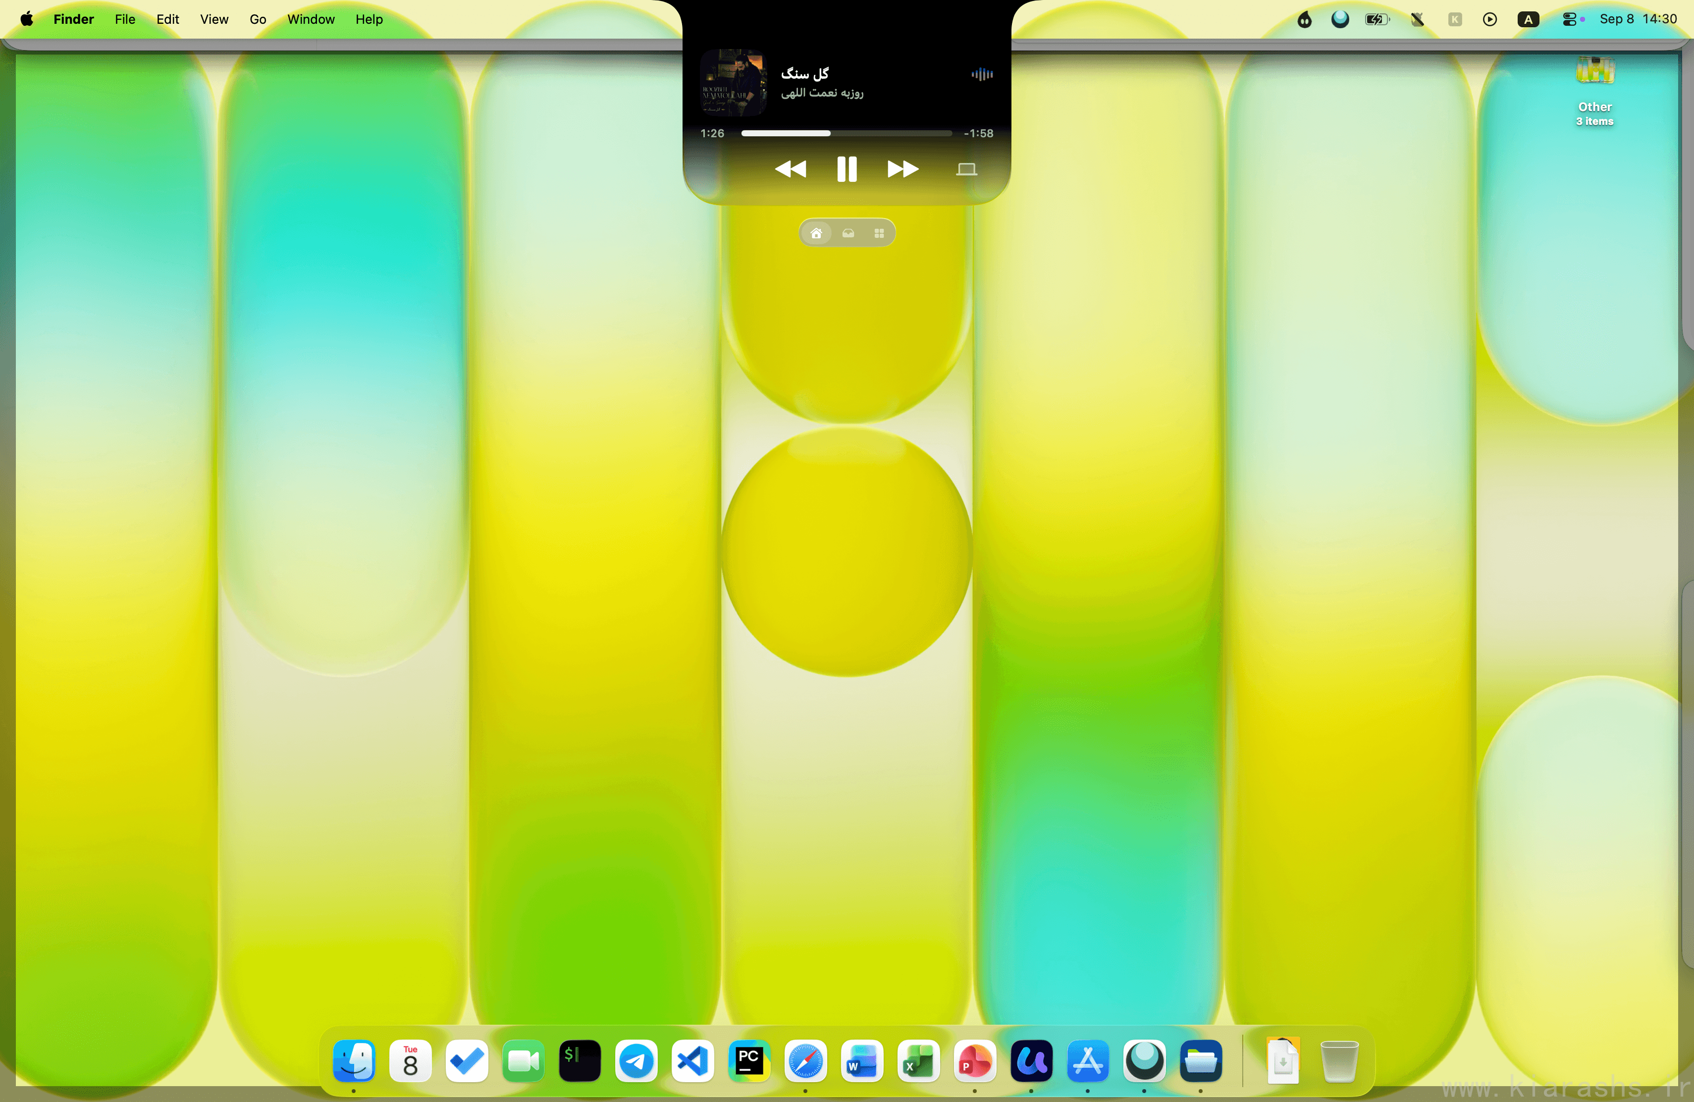1694x1102 pixels.
Task: Open the Finder menu
Action: tap(73, 19)
